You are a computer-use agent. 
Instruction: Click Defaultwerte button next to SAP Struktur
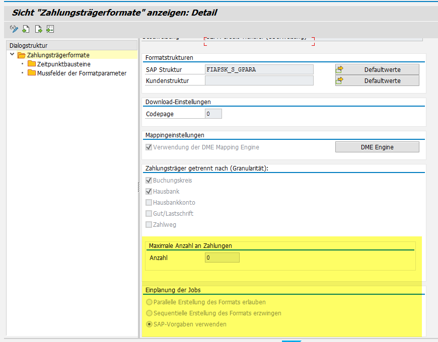click(377, 69)
